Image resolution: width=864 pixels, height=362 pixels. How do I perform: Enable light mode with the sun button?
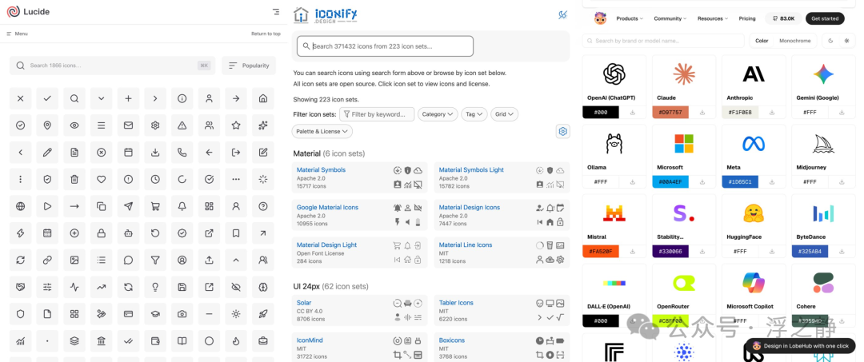click(x=847, y=41)
